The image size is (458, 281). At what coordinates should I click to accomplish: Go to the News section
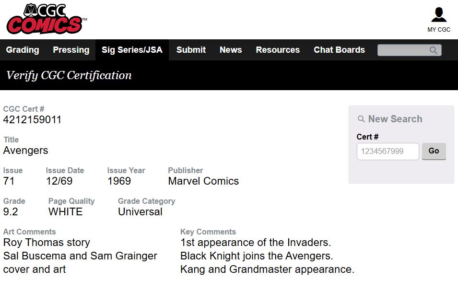[231, 50]
